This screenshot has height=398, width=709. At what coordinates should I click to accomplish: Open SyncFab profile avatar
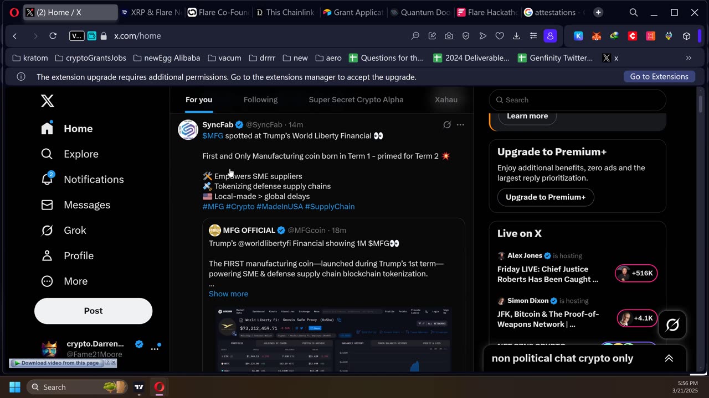[x=188, y=129]
